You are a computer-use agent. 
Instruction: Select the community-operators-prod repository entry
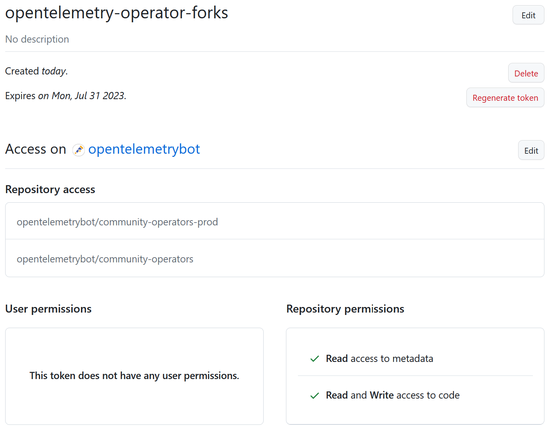point(117,222)
